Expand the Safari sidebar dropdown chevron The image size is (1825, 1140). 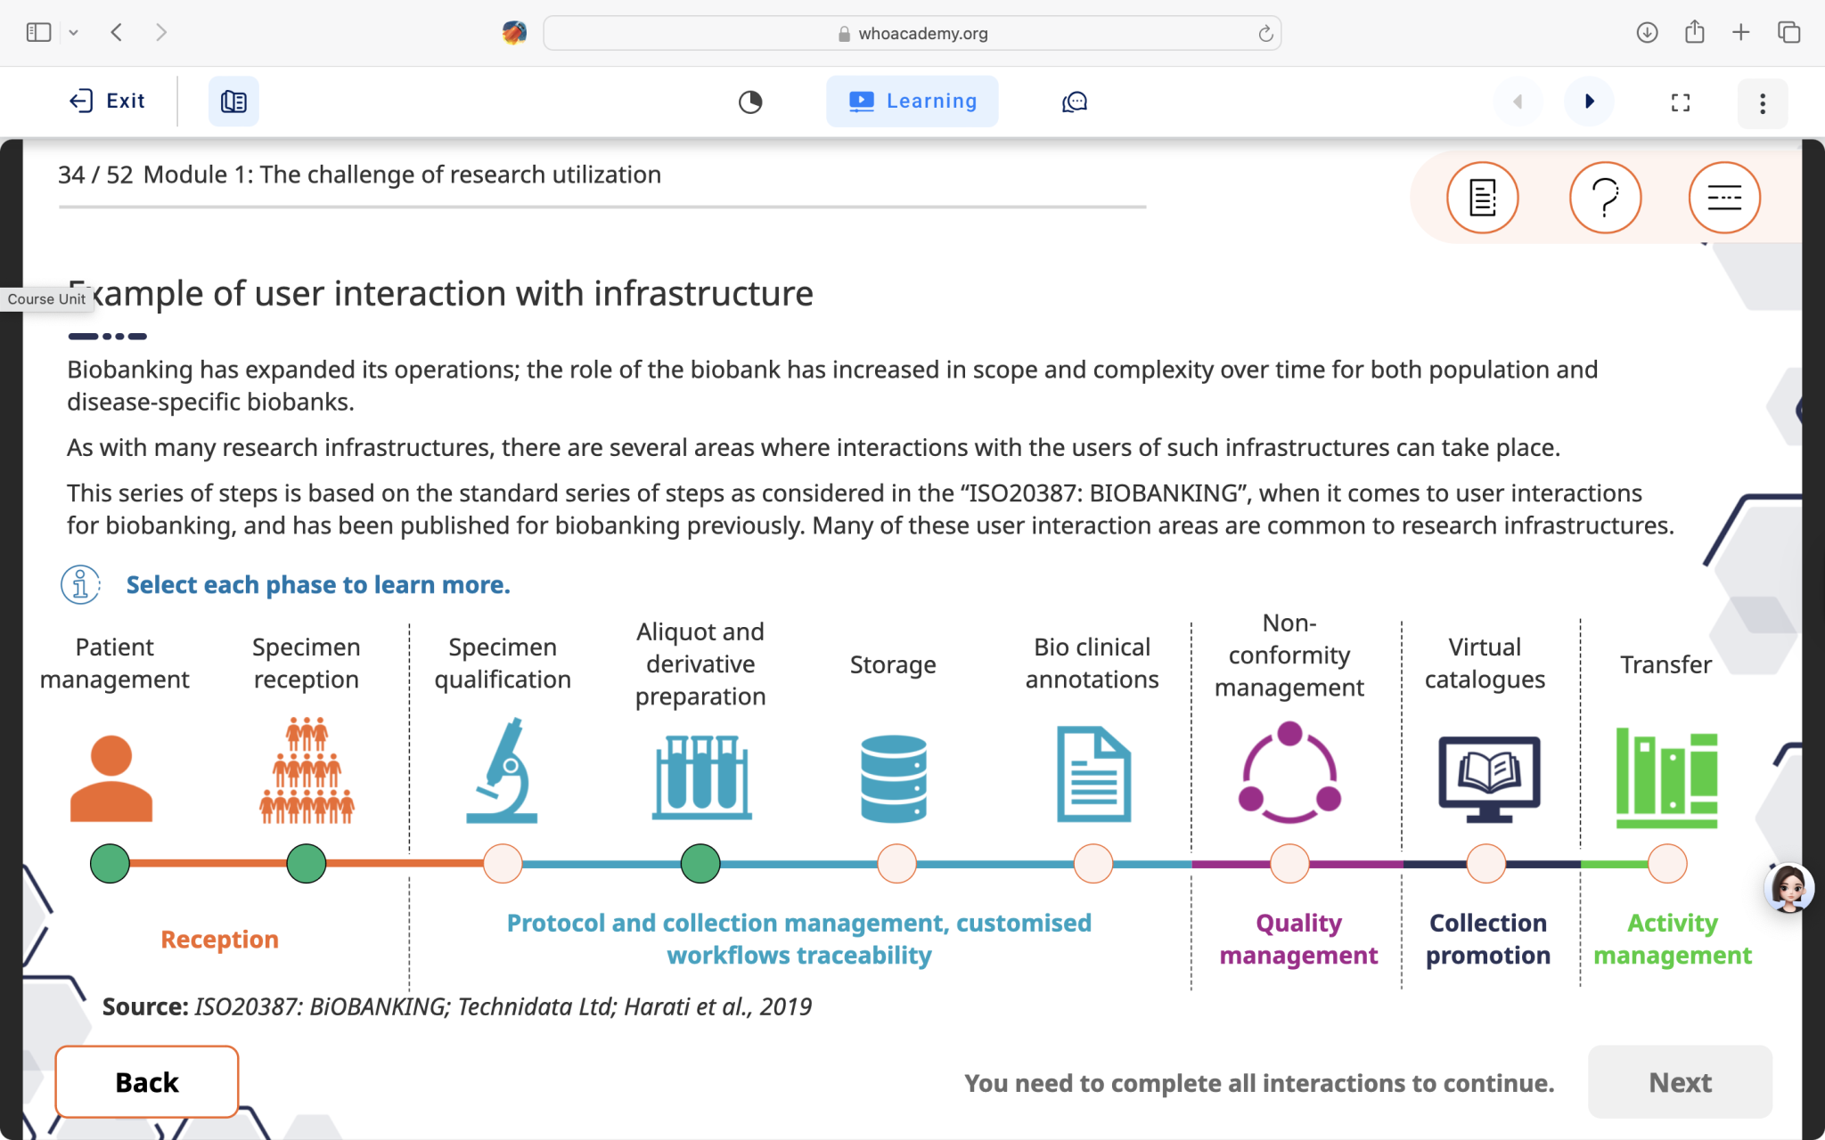pos(74,33)
